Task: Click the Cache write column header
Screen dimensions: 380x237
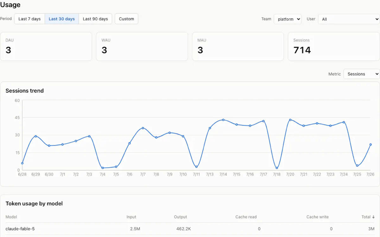Action: tap(318, 217)
